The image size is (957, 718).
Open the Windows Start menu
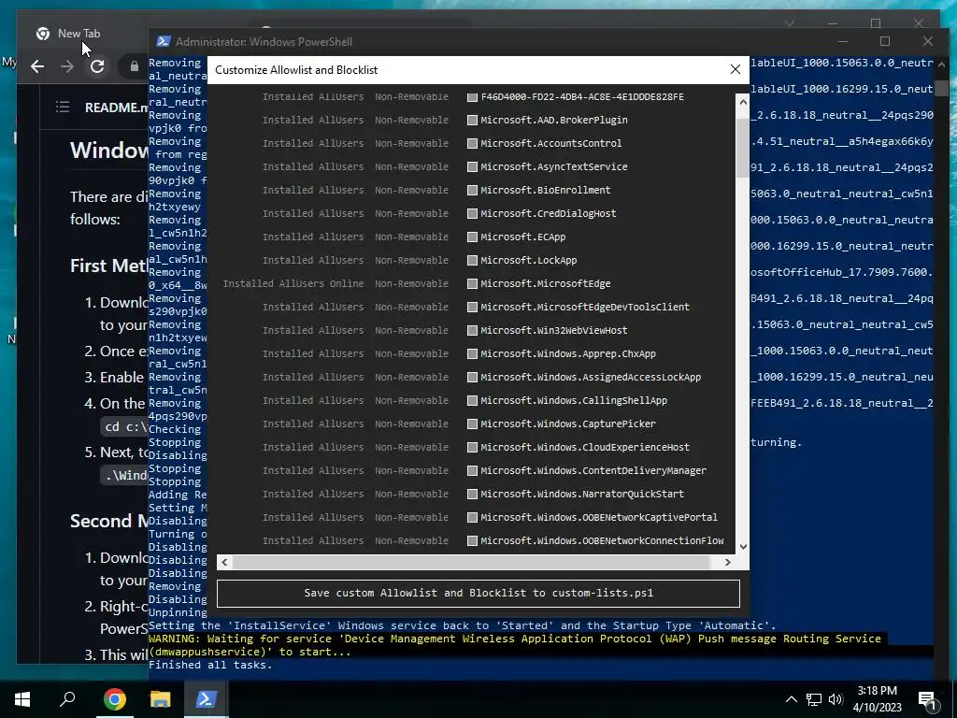pyautogui.click(x=22, y=699)
